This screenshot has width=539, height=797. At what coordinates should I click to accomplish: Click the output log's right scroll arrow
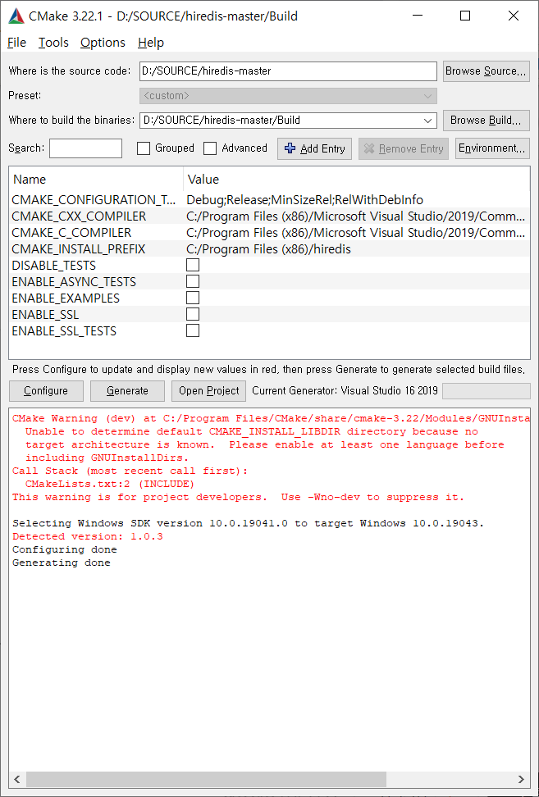tap(521, 779)
